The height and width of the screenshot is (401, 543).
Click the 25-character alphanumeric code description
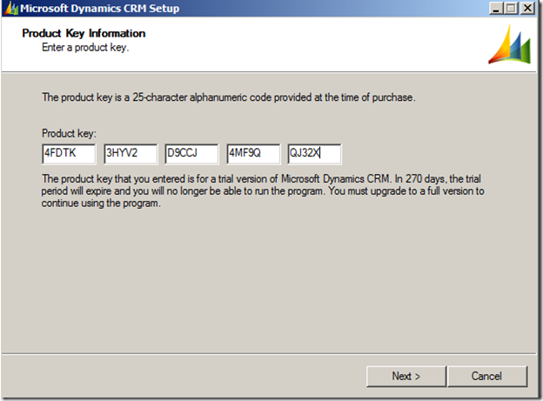pos(229,97)
